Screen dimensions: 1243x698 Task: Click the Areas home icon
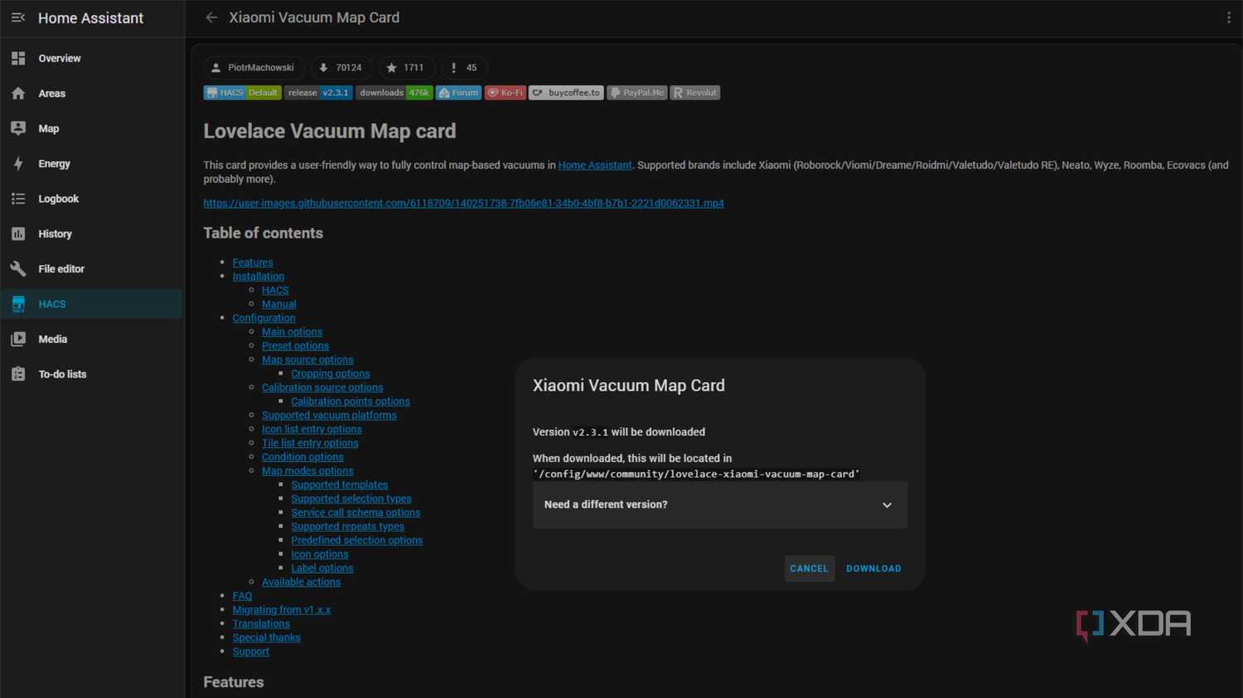point(18,94)
